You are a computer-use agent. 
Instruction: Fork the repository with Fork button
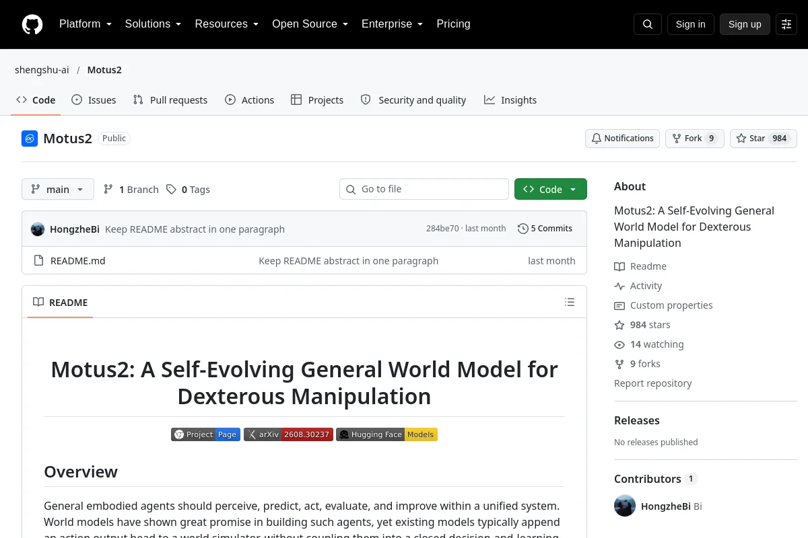(695, 139)
